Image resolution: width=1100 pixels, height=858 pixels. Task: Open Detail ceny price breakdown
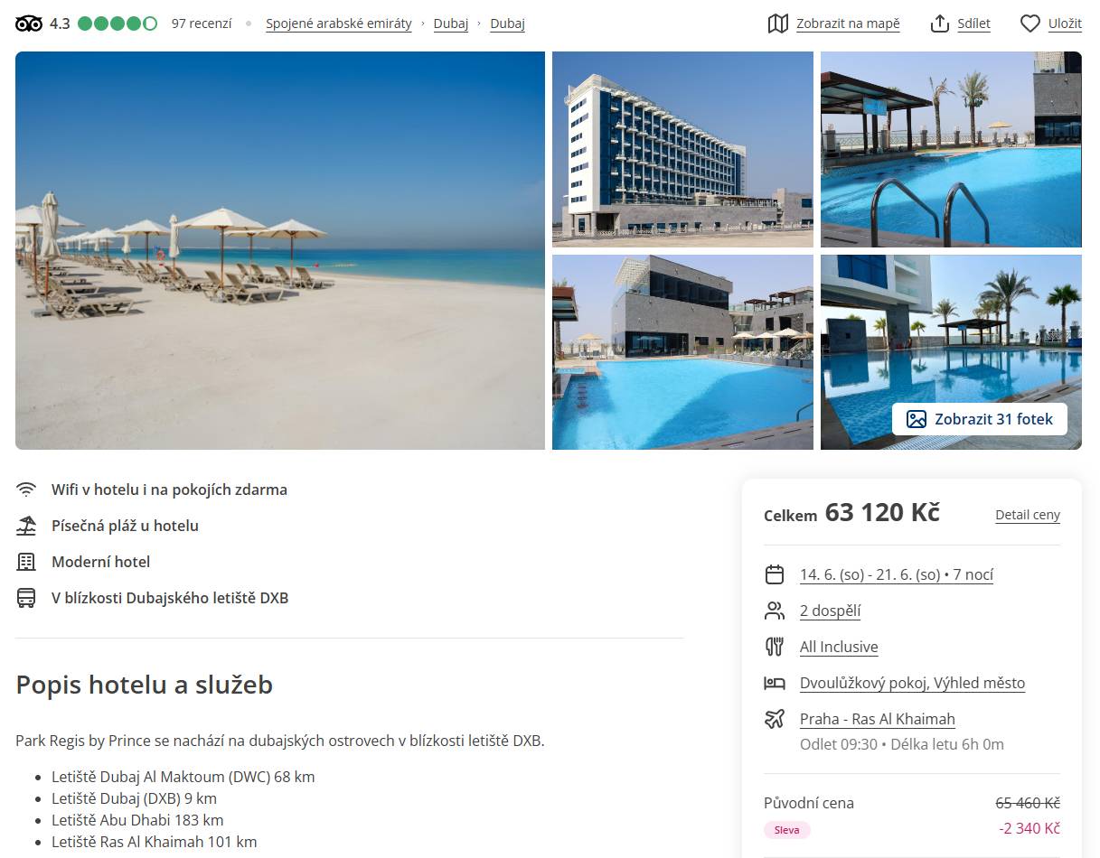[x=1028, y=515]
